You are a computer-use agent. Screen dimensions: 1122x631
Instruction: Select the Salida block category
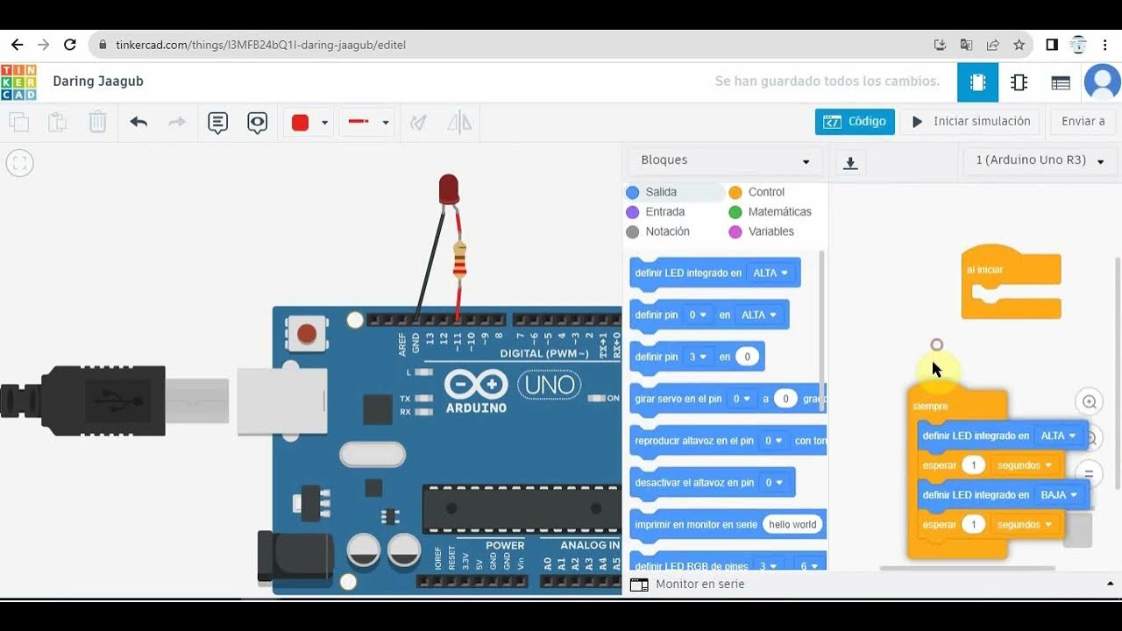[x=663, y=192]
